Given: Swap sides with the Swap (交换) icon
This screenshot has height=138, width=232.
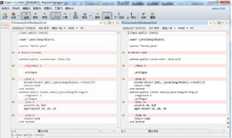Looking at the screenshot, I should coord(143,16).
